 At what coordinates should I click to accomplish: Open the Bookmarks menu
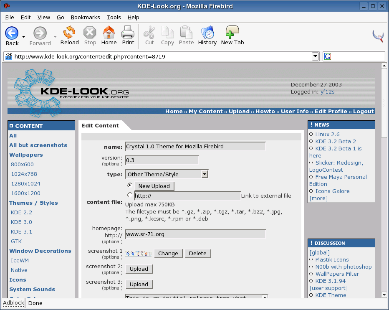tap(85, 18)
